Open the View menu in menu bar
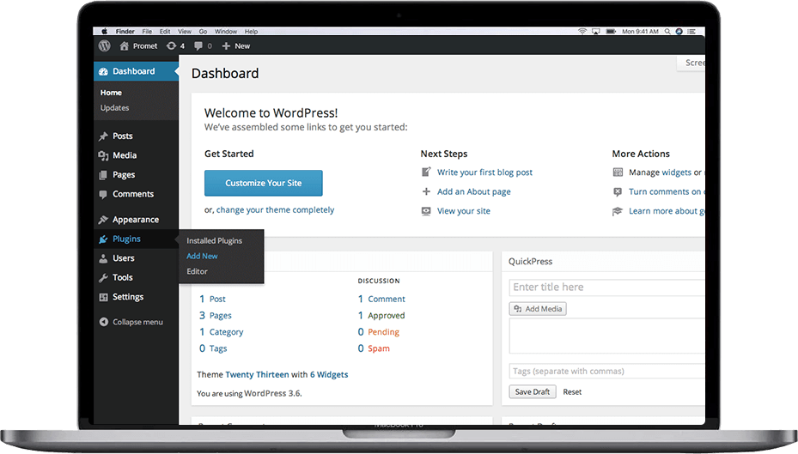 185,31
